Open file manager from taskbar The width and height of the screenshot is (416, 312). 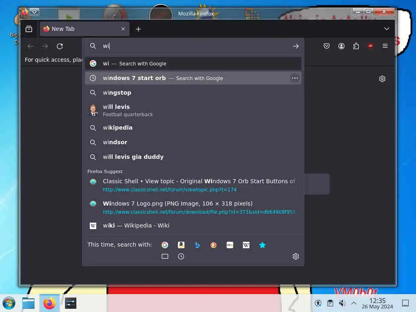(x=28, y=303)
